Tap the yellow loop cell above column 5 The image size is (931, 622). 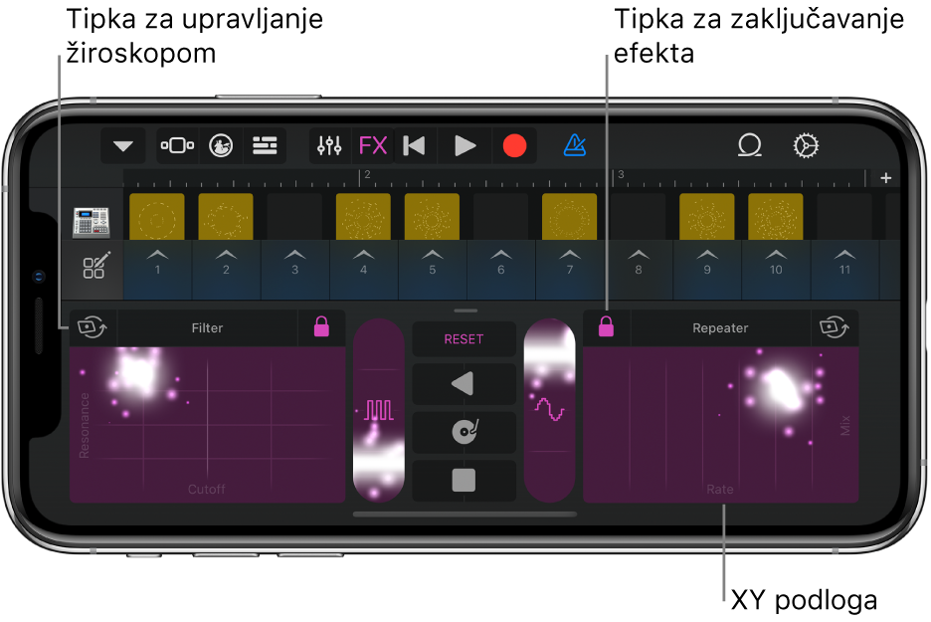pos(432,216)
